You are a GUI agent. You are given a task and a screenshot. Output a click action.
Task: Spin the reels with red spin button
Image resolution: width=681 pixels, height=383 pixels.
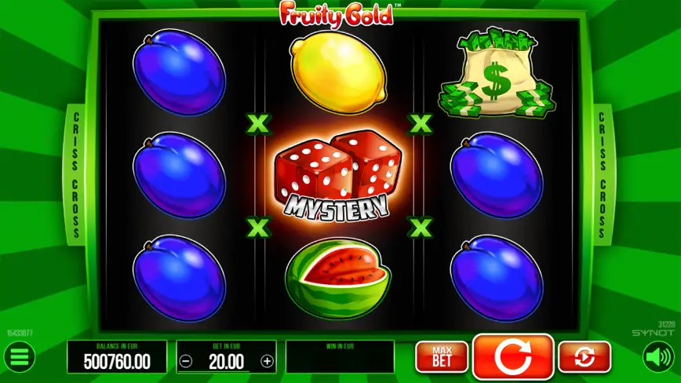[x=513, y=356]
